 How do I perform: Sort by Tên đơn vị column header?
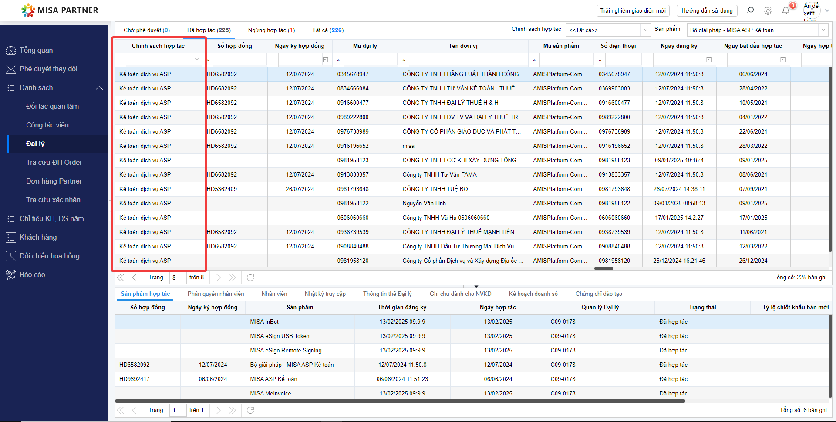click(463, 46)
